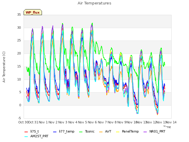This screenshot has height=142, width=189.
Task: Click the Nov 1 x-axis tick label
Action: [43, 122]
